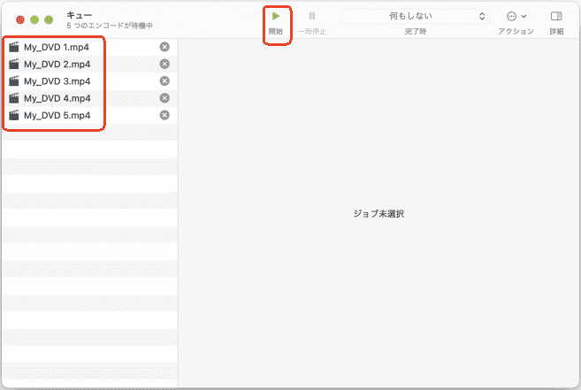This screenshot has height=390, width=581.
Task: Click clapperboard icon of My_DVD 2.mp4
Action: click(x=14, y=65)
